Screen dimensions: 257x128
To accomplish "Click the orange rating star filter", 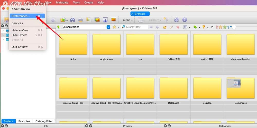I will pos(221,27).
